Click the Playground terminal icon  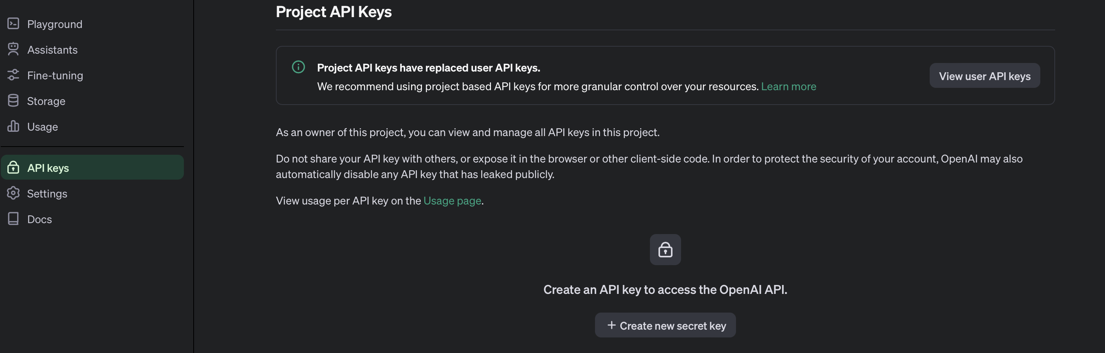click(13, 24)
